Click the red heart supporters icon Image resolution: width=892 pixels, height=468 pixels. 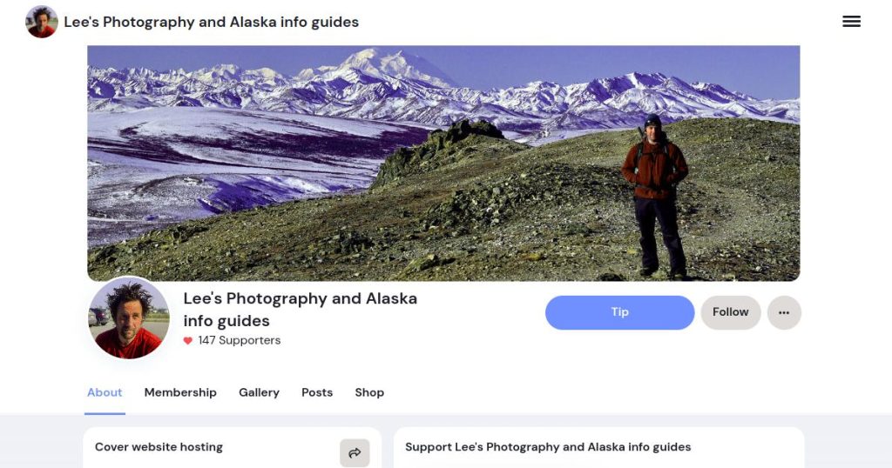click(x=187, y=341)
